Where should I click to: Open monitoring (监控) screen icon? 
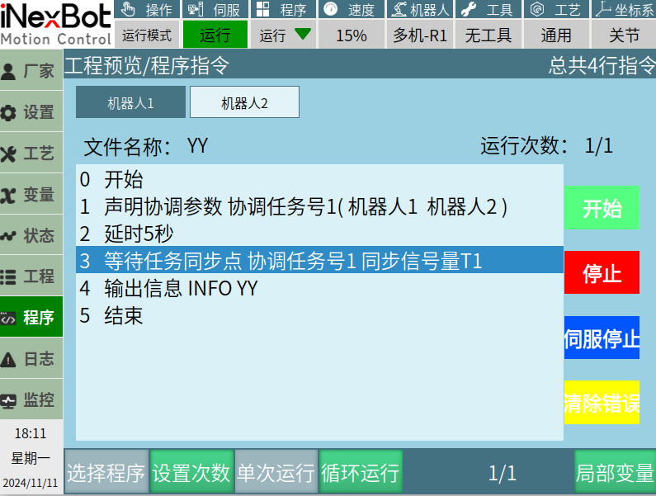coord(9,401)
